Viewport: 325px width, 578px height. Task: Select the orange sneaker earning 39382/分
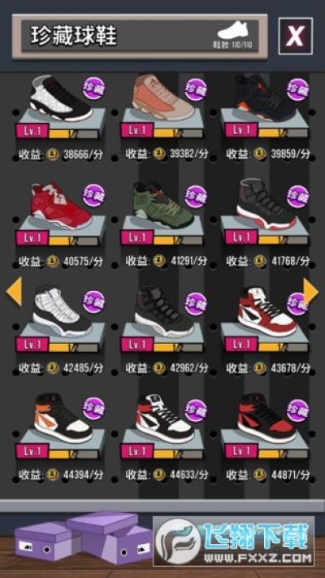pyautogui.click(x=163, y=97)
